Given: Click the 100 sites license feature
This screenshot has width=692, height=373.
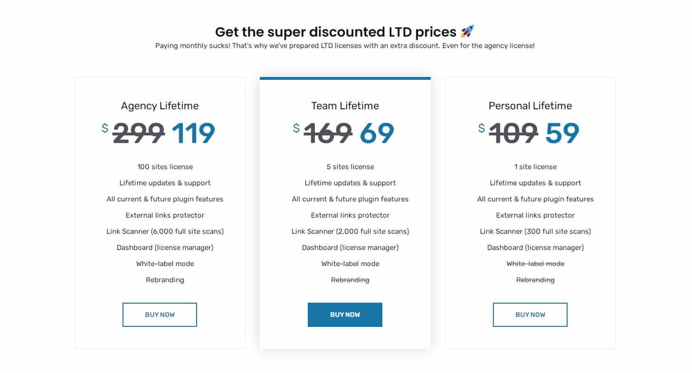Looking at the screenshot, I should [x=165, y=167].
